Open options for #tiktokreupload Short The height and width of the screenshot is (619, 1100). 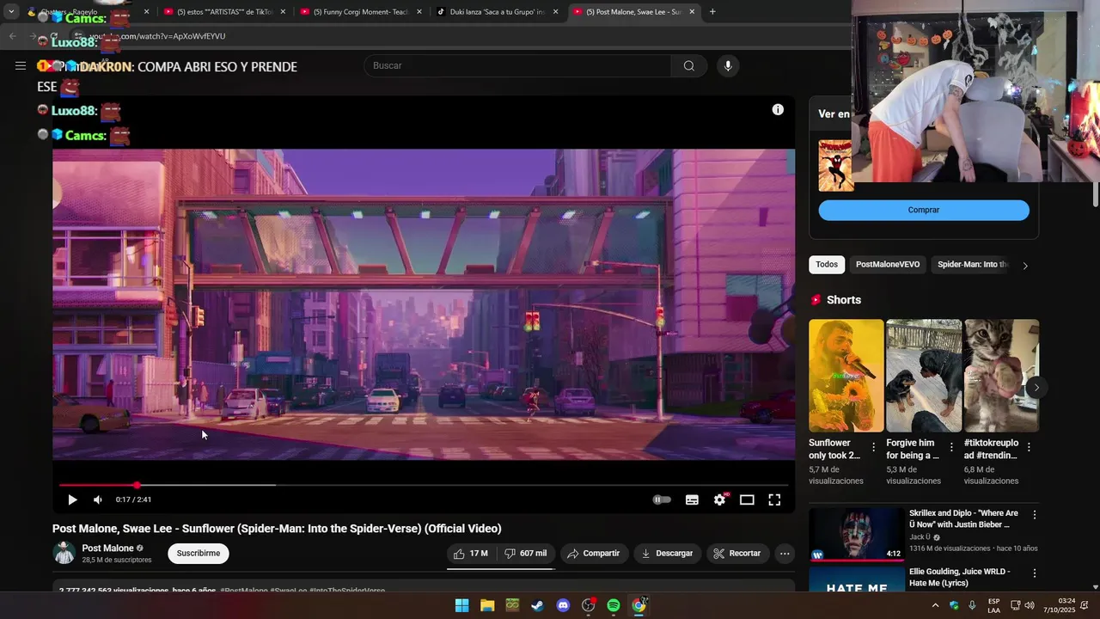[x=1029, y=447]
